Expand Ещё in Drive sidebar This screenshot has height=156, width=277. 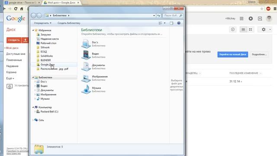pyautogui.click(x=10, y=78)
